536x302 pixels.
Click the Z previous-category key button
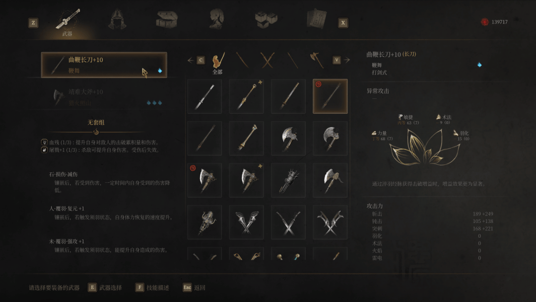pyautogui.click(x=33, y=23)
